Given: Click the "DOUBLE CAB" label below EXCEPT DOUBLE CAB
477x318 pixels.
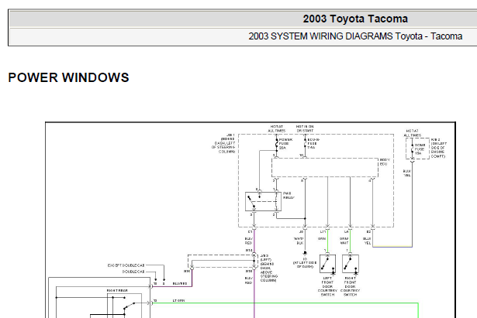Looking at the screenshot, I should pyautogui.click(x=133, y=272).
